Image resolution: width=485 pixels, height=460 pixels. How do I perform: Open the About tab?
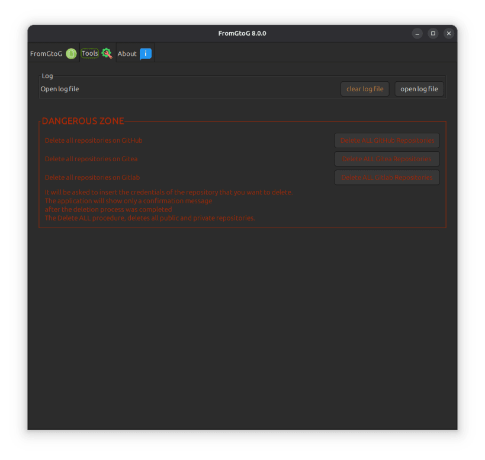(x=135, y=53)
